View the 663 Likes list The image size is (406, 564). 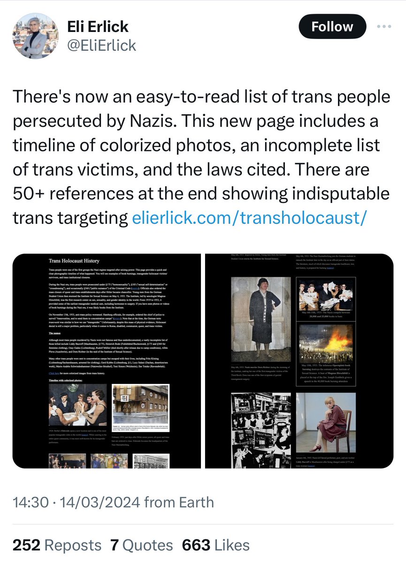(215, 545)
